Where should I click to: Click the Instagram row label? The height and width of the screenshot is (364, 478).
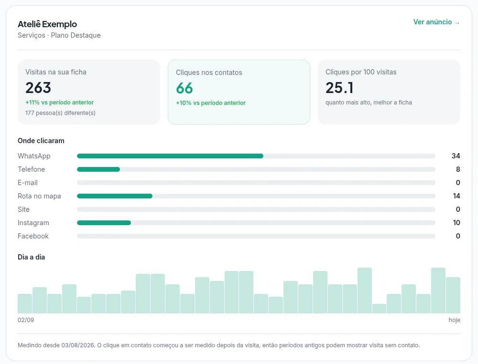33,223
